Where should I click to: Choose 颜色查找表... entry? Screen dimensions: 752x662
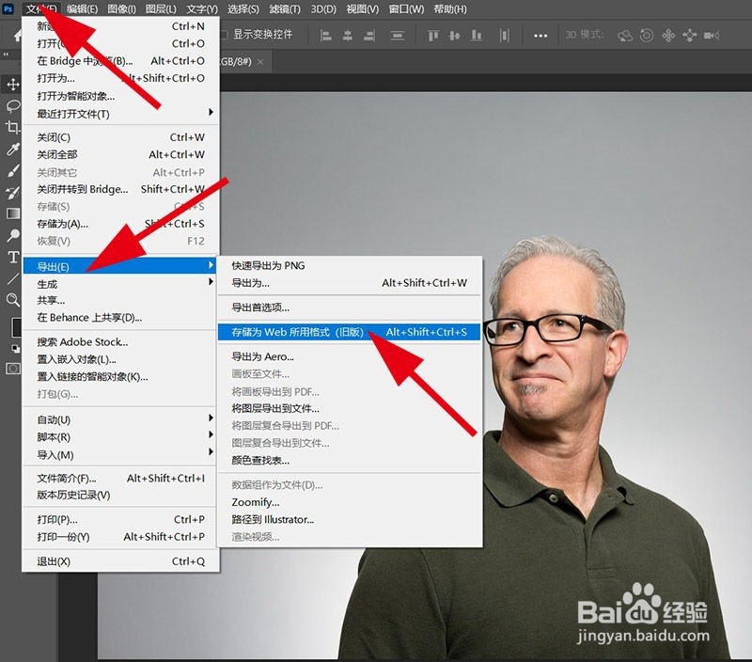coord(349,460)
